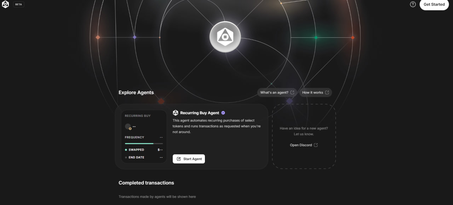Click the coin token avatar on the Recurring Buy card

point(128,126)
